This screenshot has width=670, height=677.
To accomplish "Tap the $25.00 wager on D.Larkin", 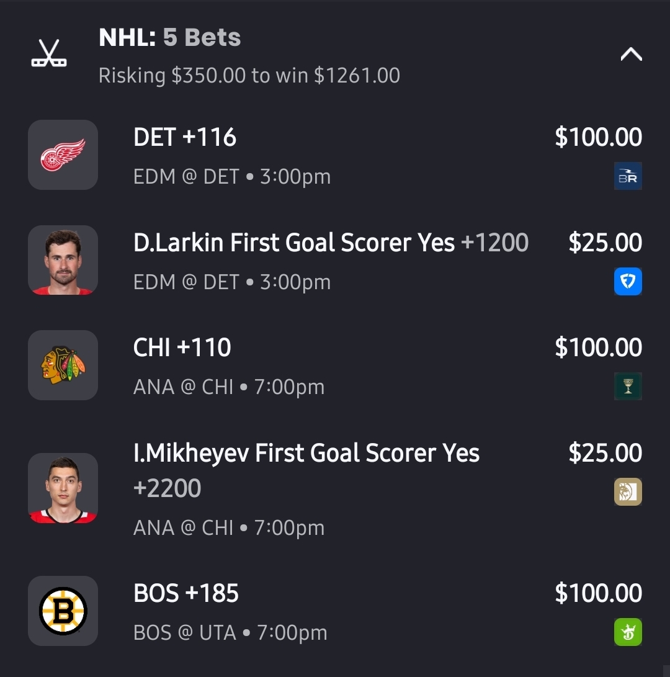I will [x=605, y=243].
